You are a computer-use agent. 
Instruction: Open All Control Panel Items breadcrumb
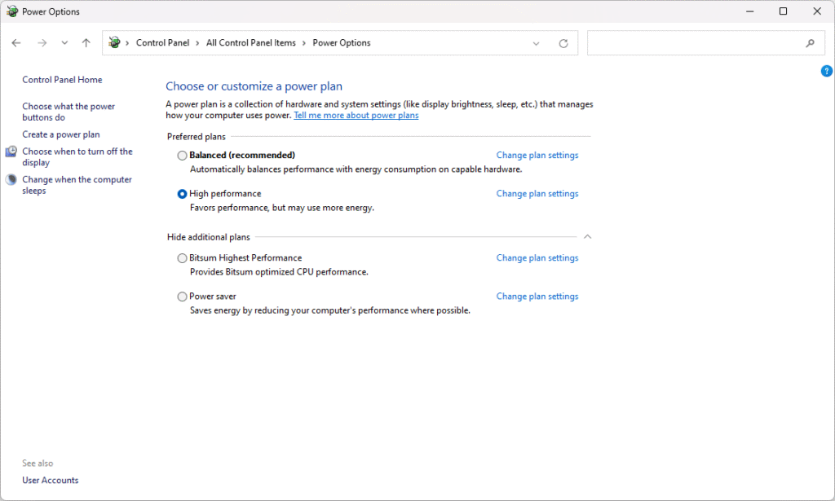click(x=251, y=43)
